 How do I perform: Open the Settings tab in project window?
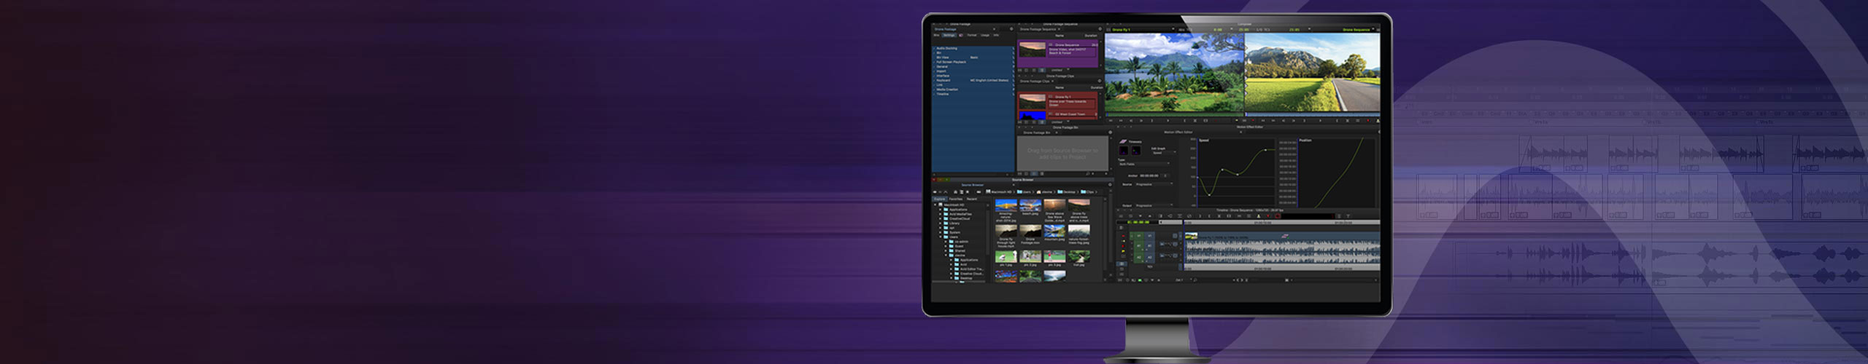(x=949, y=35)
